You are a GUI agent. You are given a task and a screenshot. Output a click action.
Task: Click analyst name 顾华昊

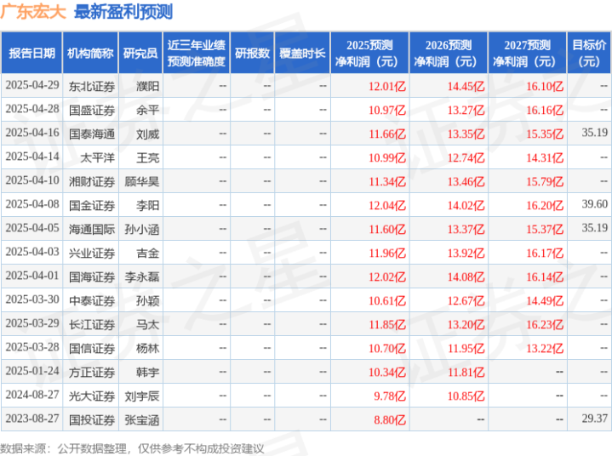[142, 181]
